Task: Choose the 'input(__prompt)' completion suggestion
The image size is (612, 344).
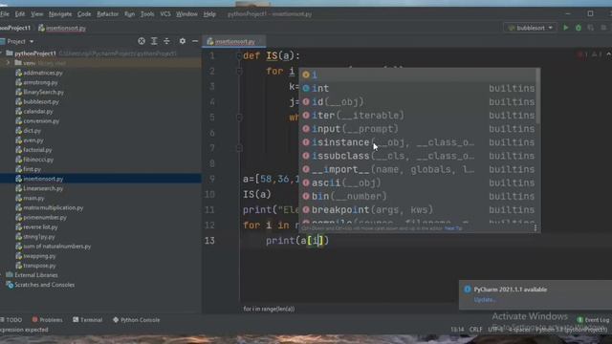Action: (x=418, y=129)
